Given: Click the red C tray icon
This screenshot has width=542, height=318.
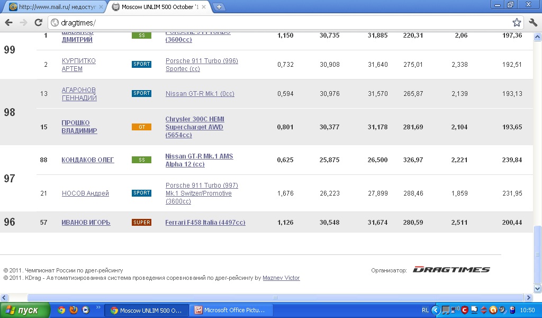Looking at the screenshot, I should point(465,311).
